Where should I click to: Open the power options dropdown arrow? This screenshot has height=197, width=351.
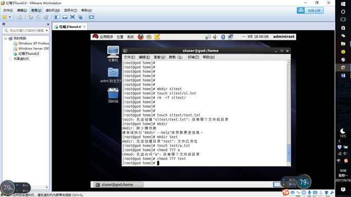10,17
